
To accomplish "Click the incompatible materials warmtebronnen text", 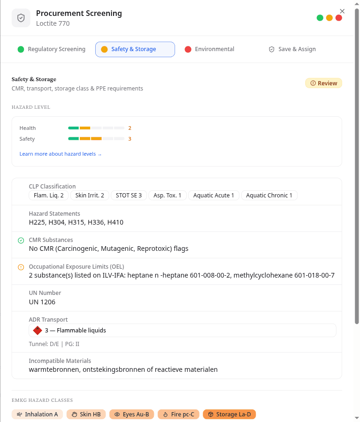I will [123, 369].
